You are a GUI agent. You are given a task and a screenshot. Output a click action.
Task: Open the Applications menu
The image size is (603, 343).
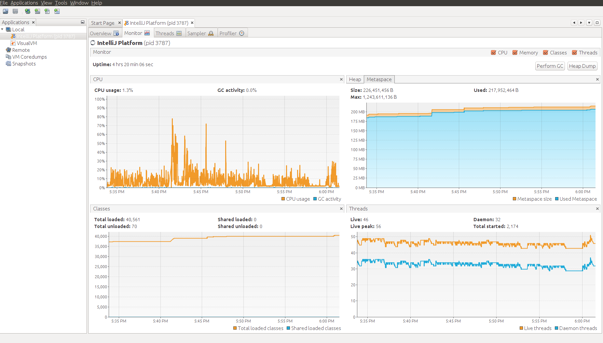click(24, 3)
